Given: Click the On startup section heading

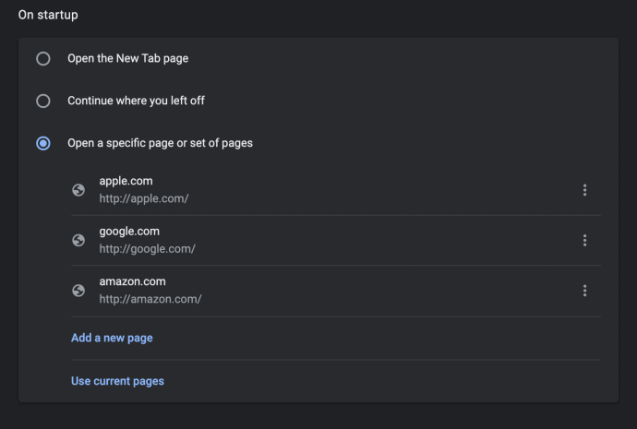Looking at the screenshot, I should (x=48, y=15).
